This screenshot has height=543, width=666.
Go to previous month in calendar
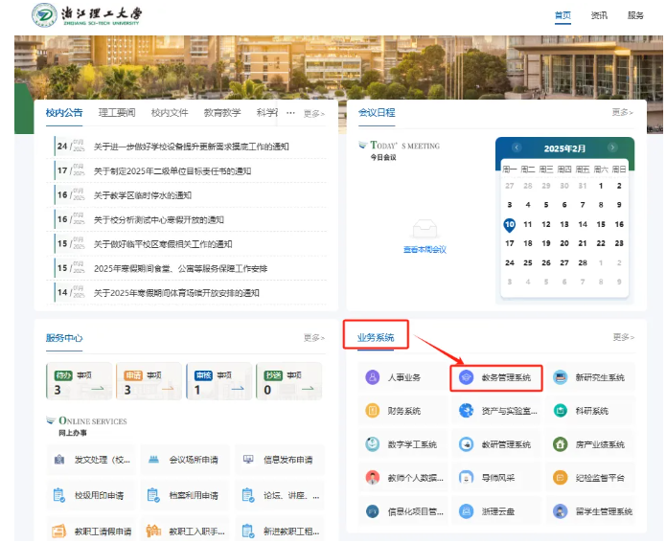[x=517, y=148]
